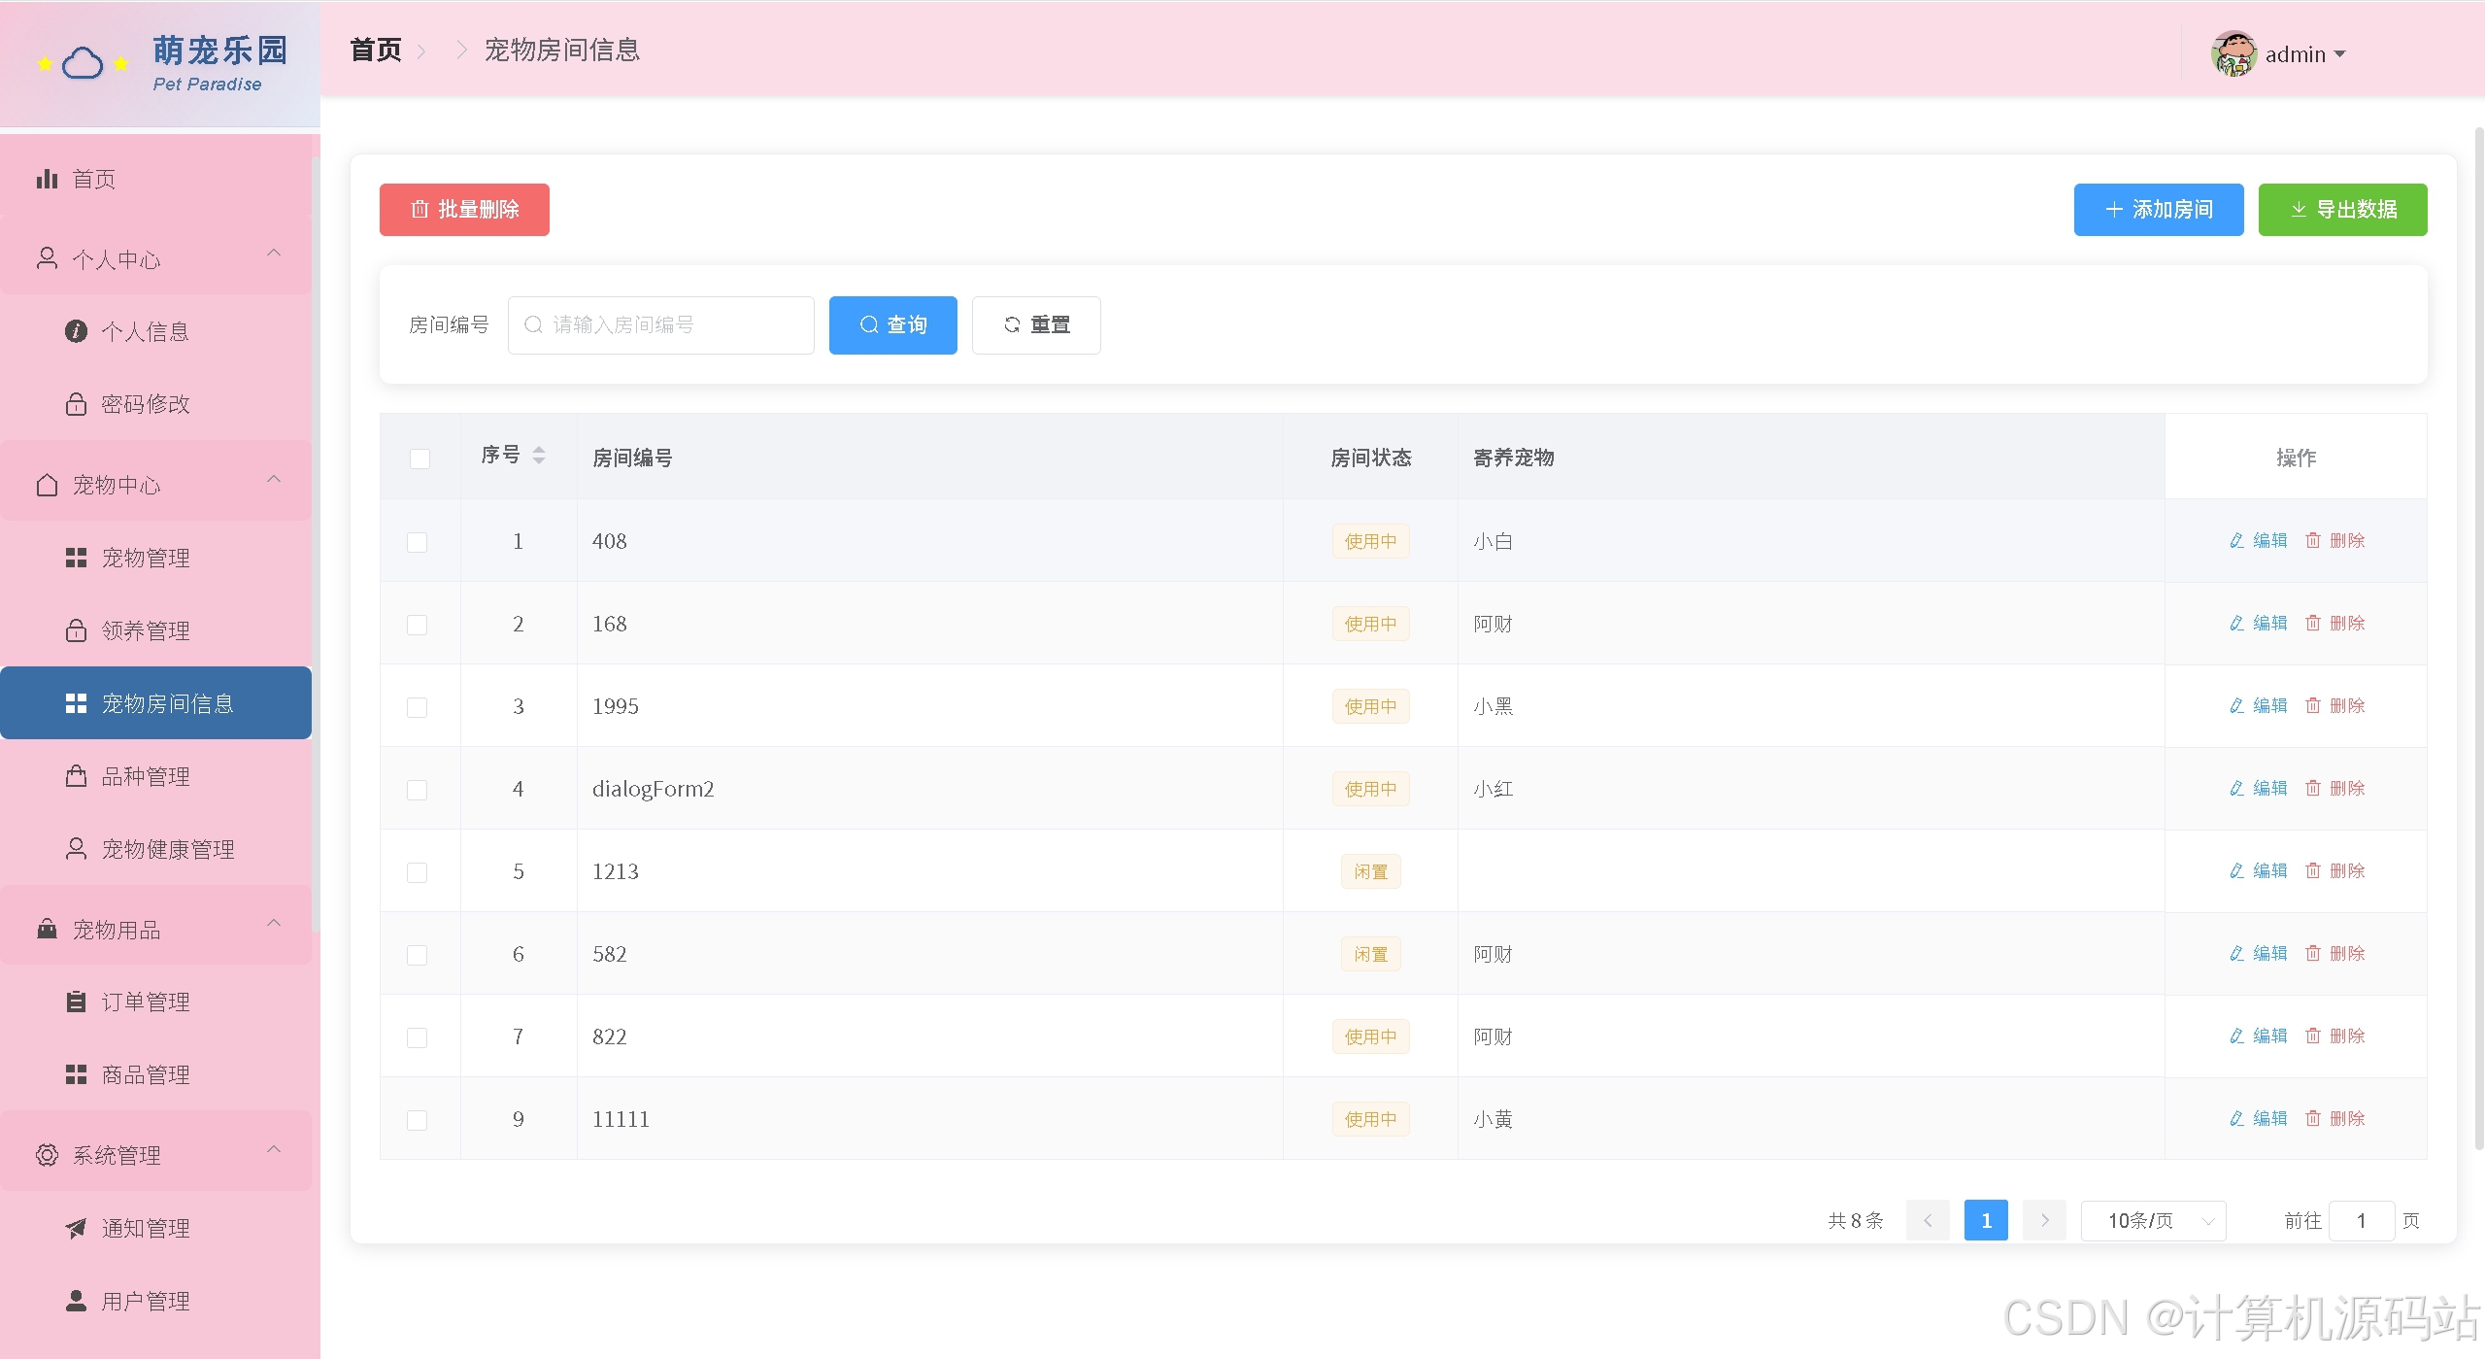Click paper-plane icon beside 通知管理
Viewport: 2485px width, 1359px height.
tap(76, 1228)
